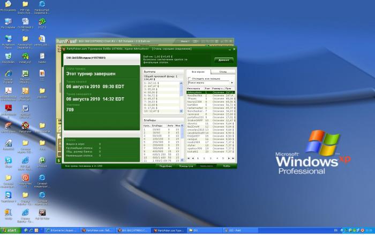Click the Помощь Live button
Image resolution: width=375 pixels, height=235 pixels.
(186, 166)
